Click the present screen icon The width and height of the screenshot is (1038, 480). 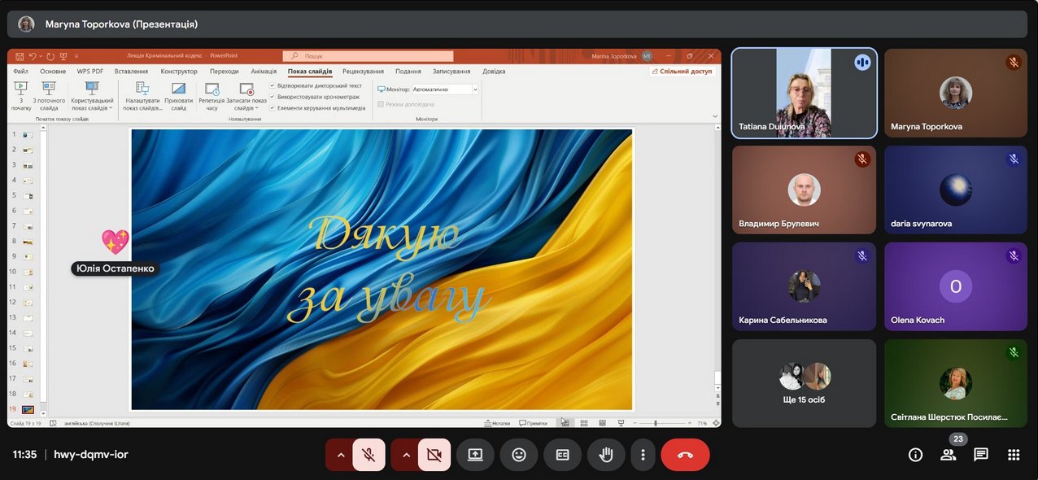(x=475, y=455)
